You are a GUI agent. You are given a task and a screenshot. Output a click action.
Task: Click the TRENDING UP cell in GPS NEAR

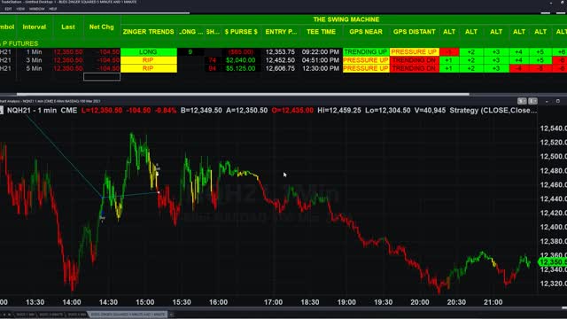pos(366,52)
